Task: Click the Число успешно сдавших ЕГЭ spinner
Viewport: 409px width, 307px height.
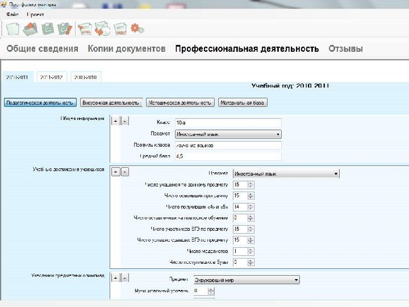Action: 243,240
